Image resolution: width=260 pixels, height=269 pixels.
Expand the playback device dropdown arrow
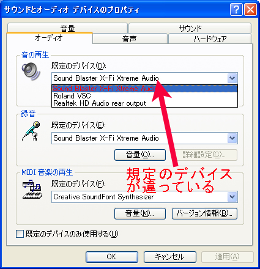point(232,78)
